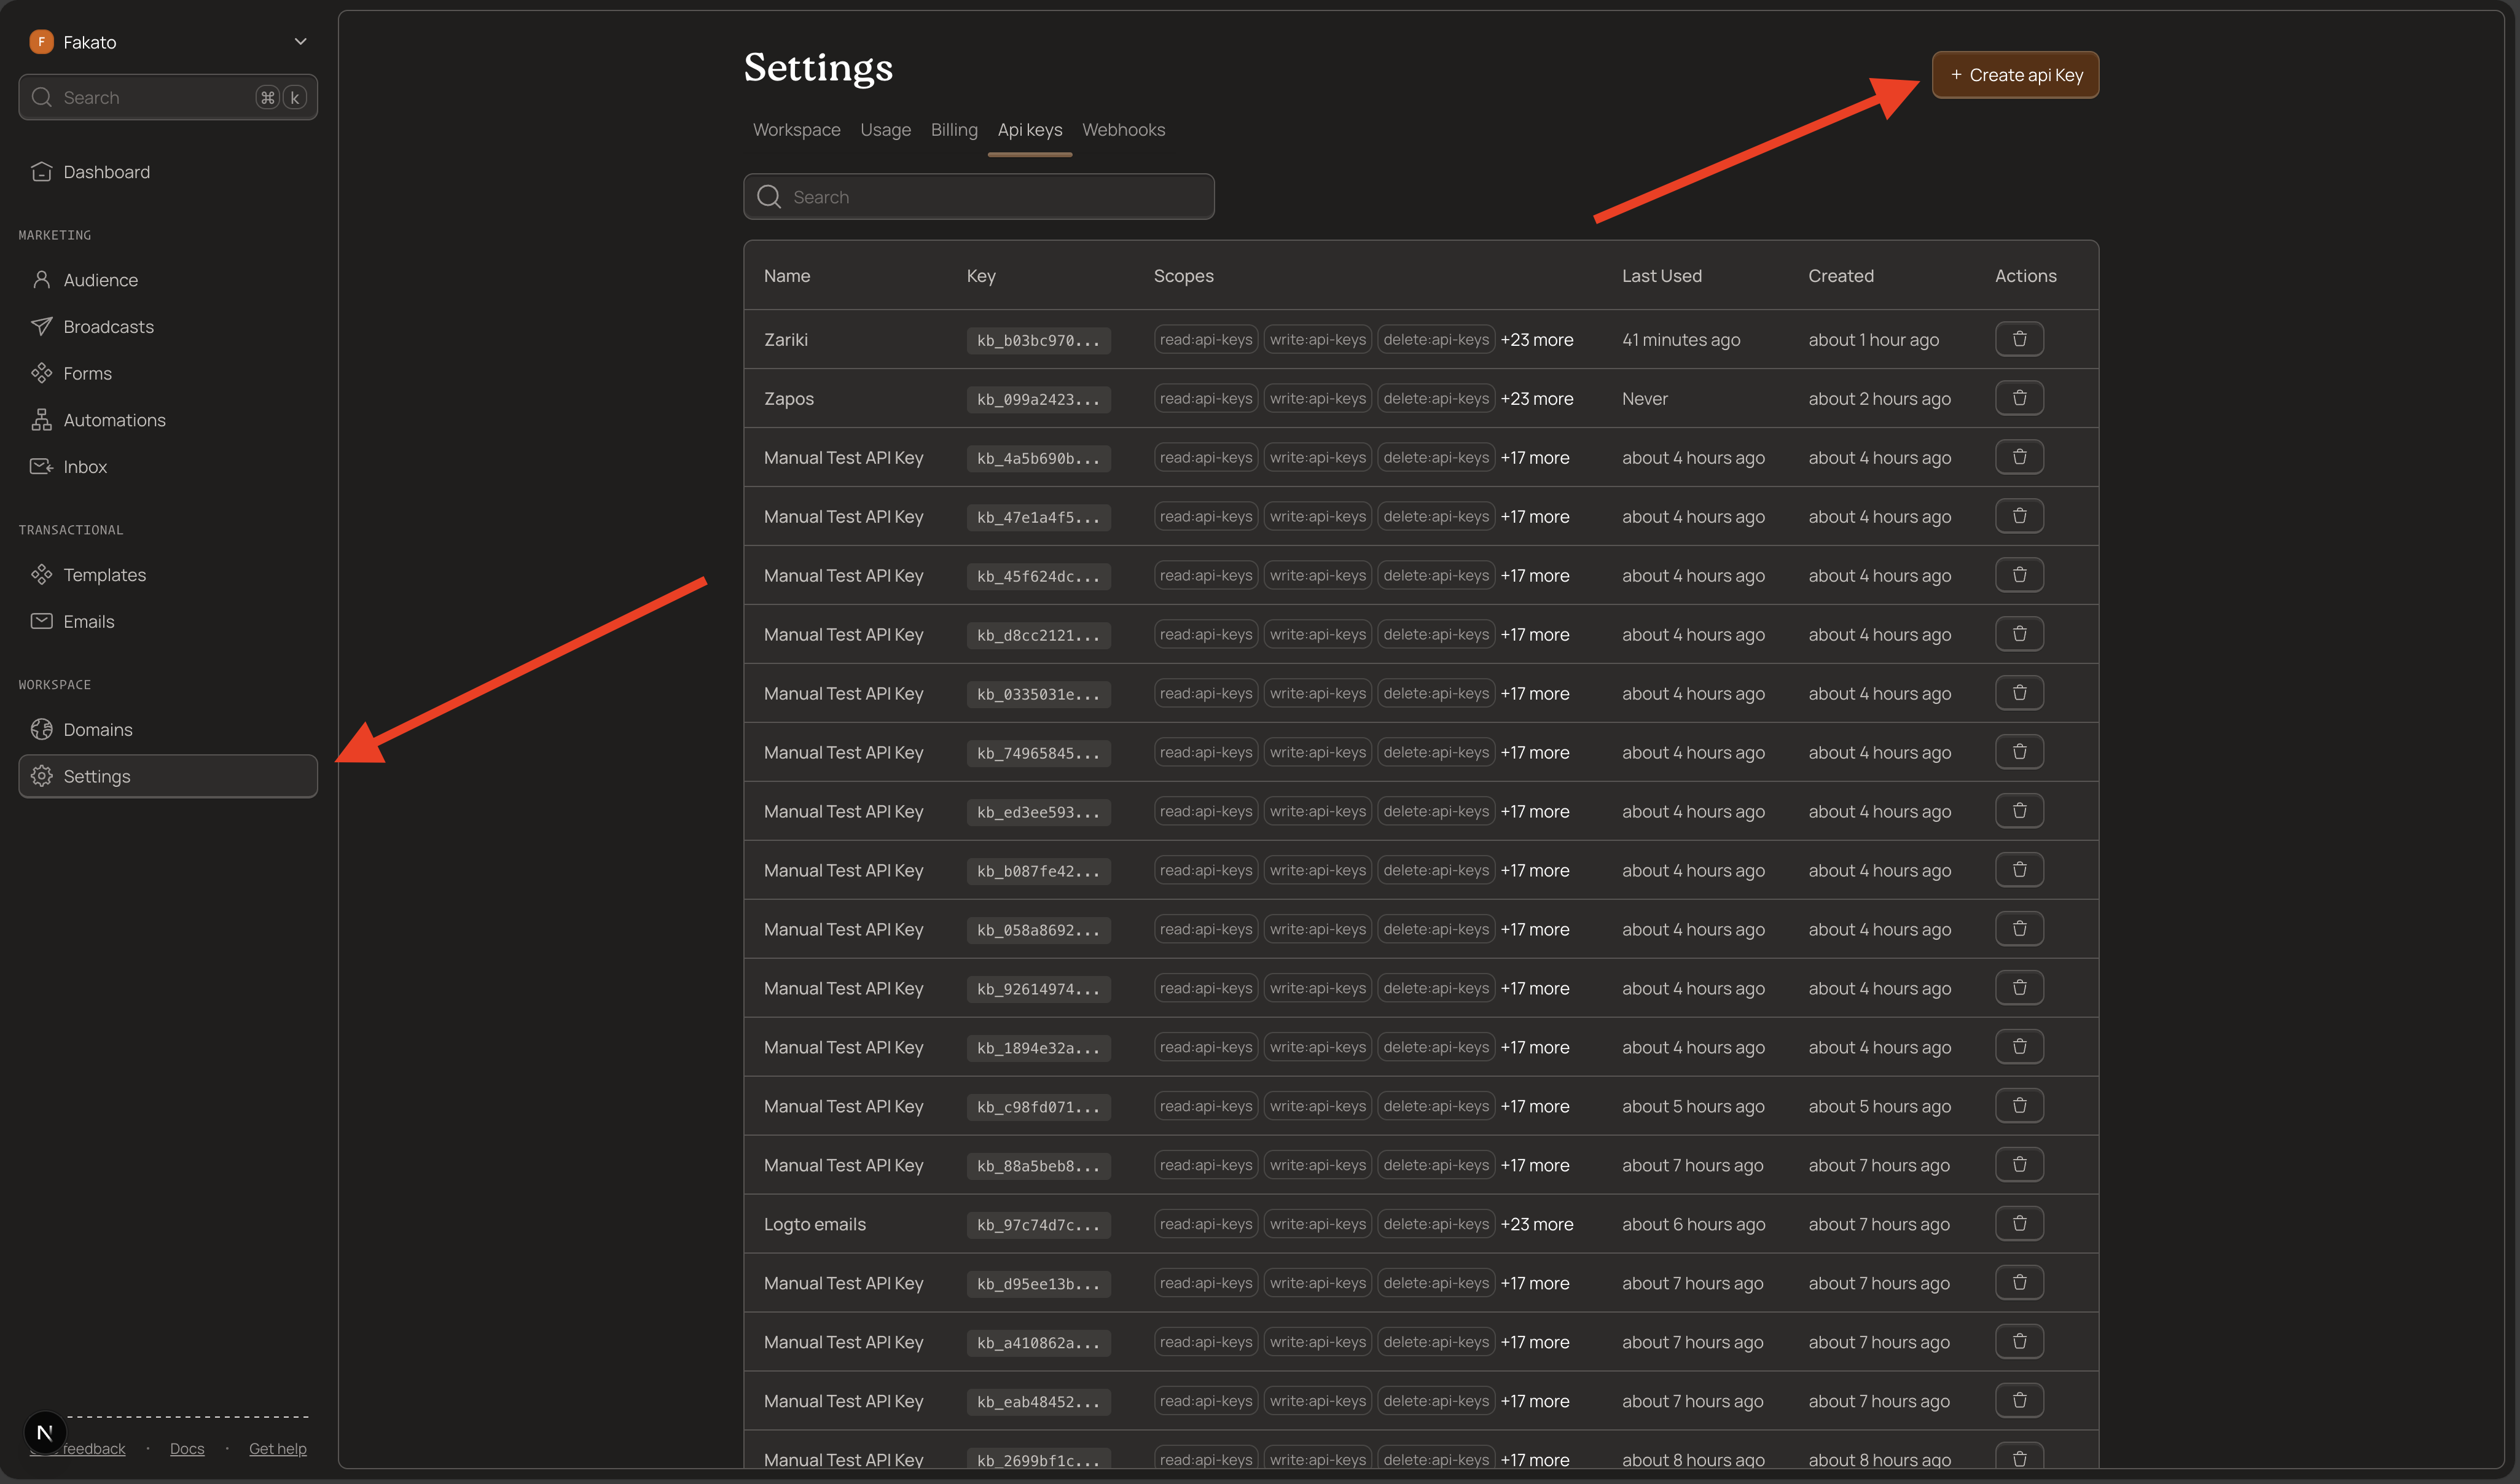
Task: Click the Create api Key button
Action: click(x=2014, y=74)
